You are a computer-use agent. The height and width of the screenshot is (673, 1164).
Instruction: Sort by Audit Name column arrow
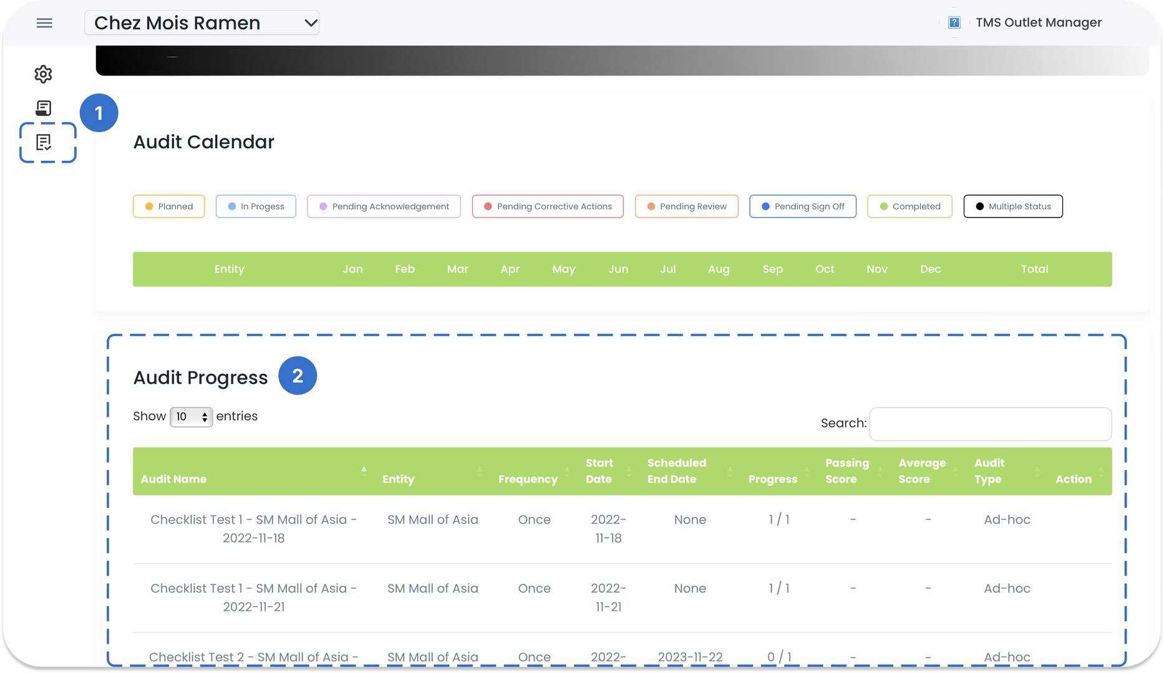364,470
